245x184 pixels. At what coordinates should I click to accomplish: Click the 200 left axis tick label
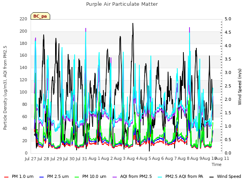click(23, 31)
